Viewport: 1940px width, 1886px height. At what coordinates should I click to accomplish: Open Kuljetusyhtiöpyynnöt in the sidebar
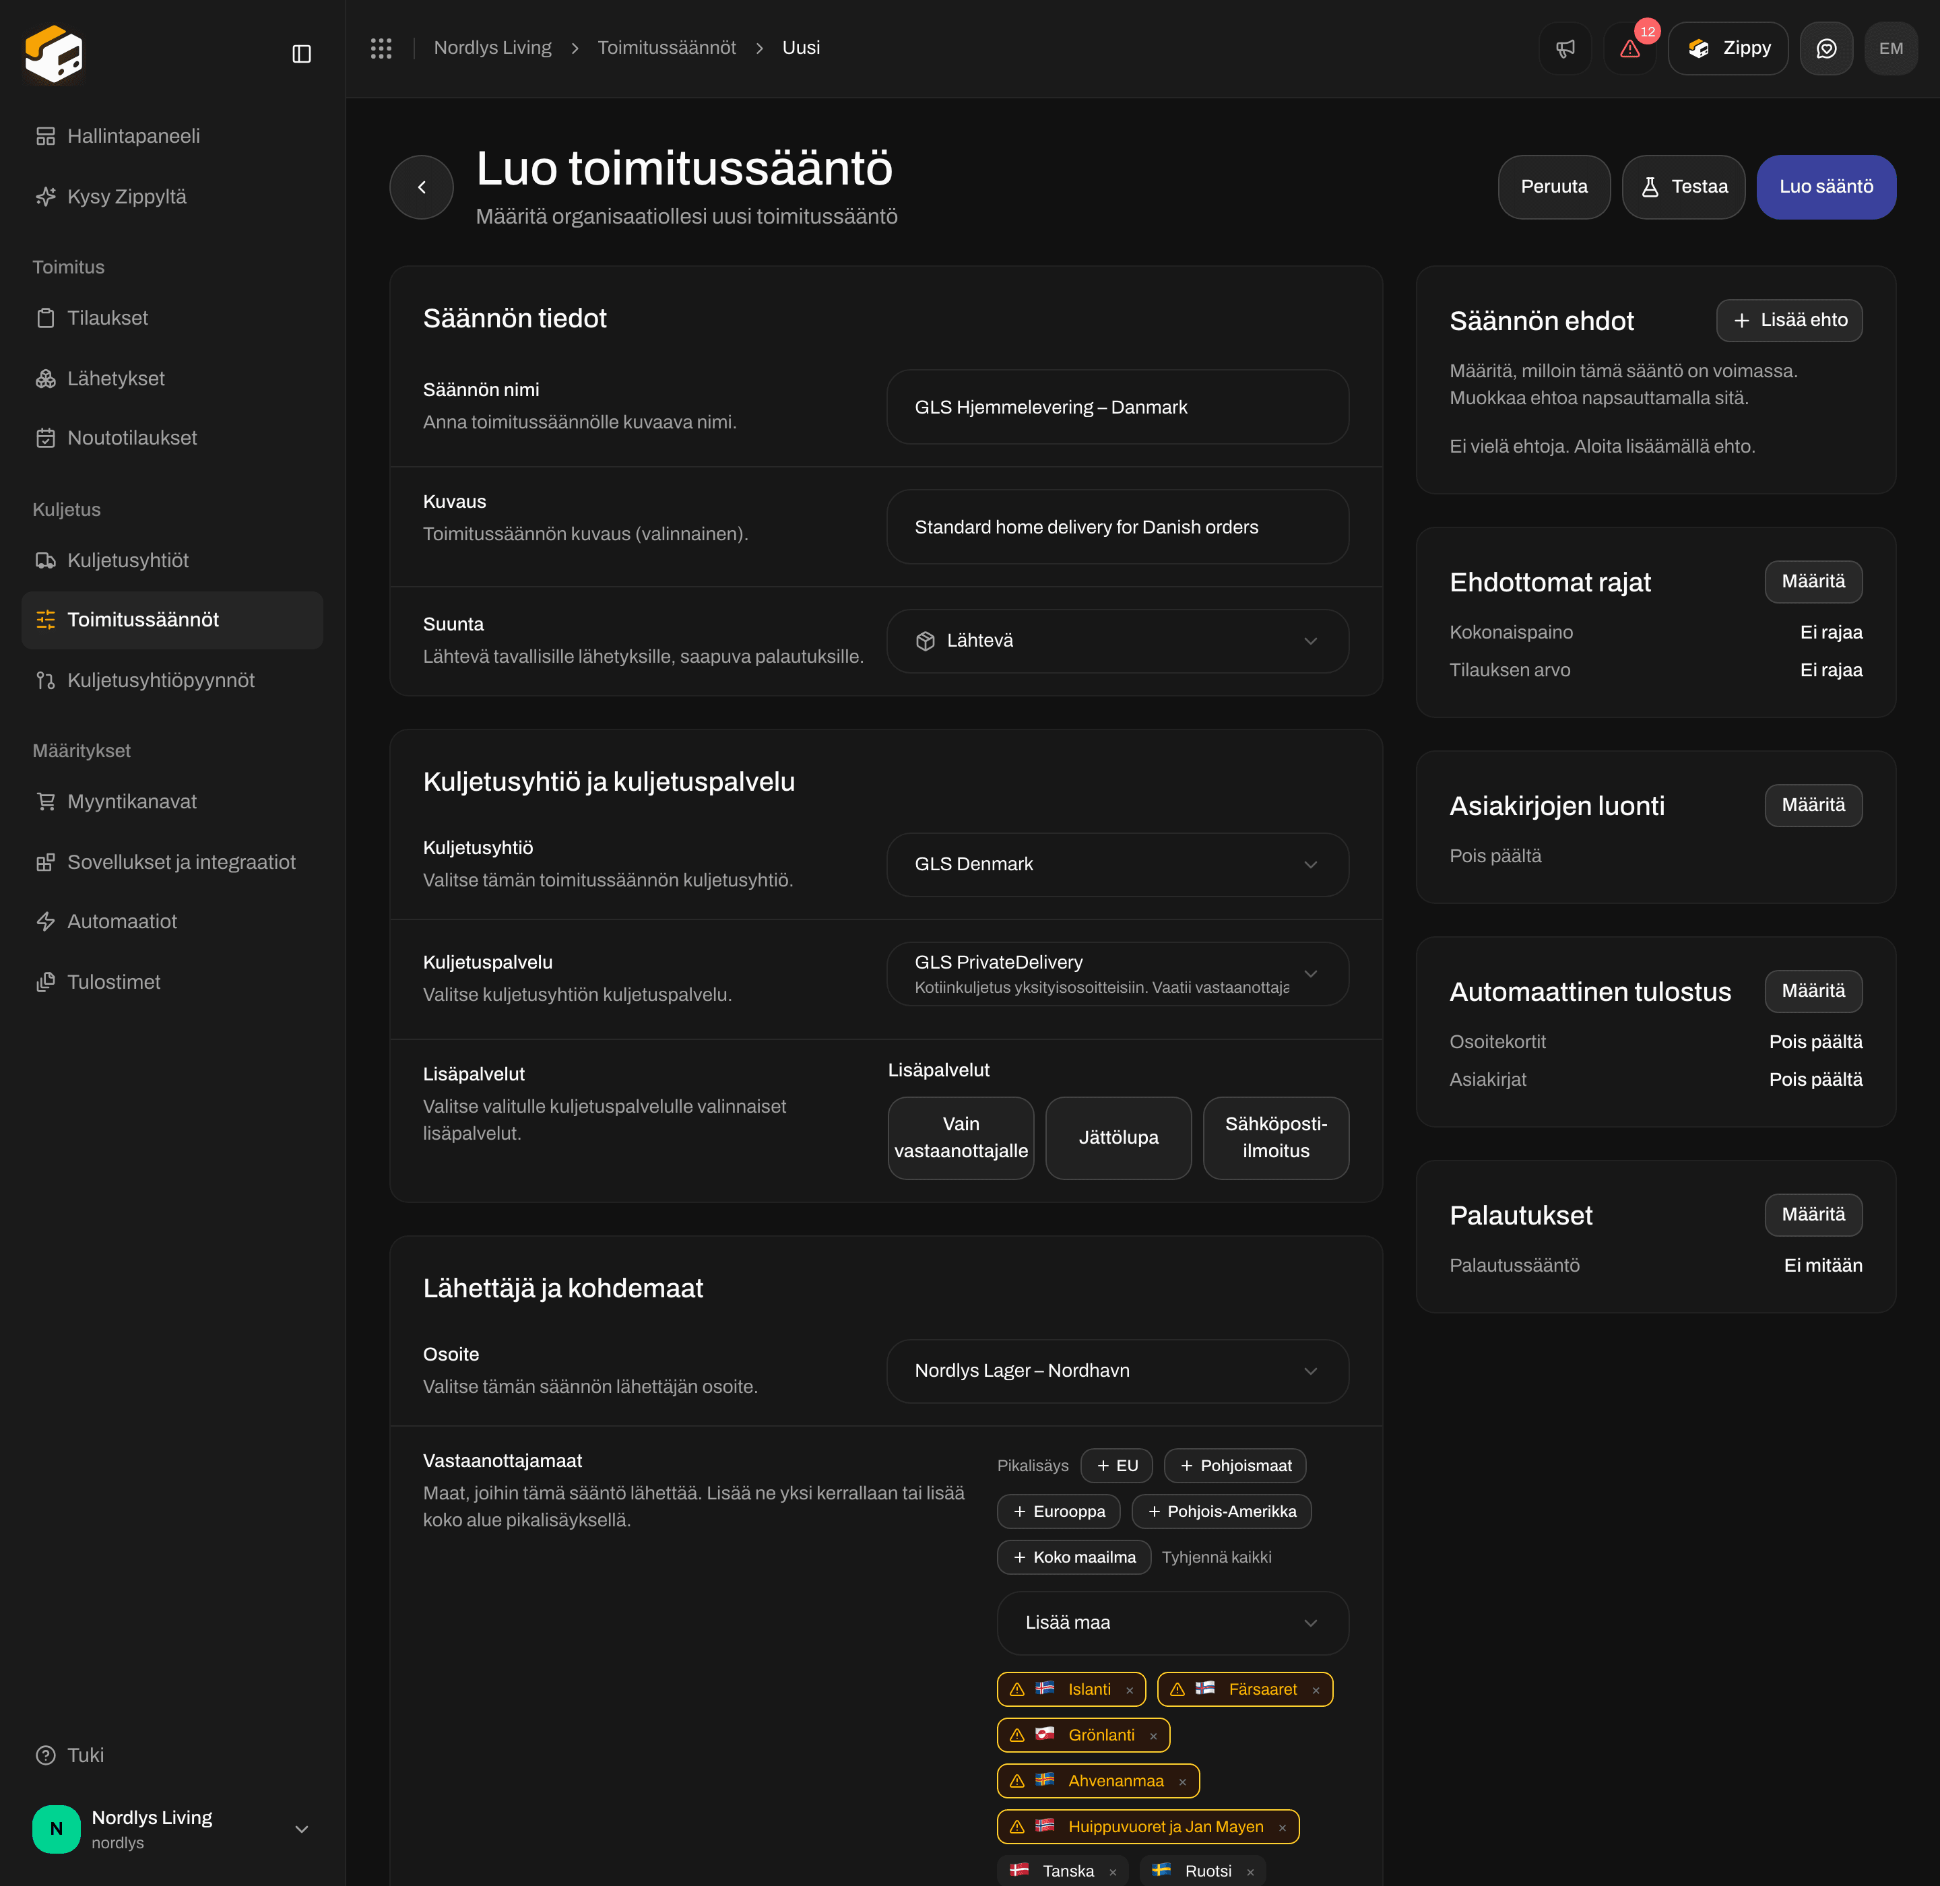(171, 680)
